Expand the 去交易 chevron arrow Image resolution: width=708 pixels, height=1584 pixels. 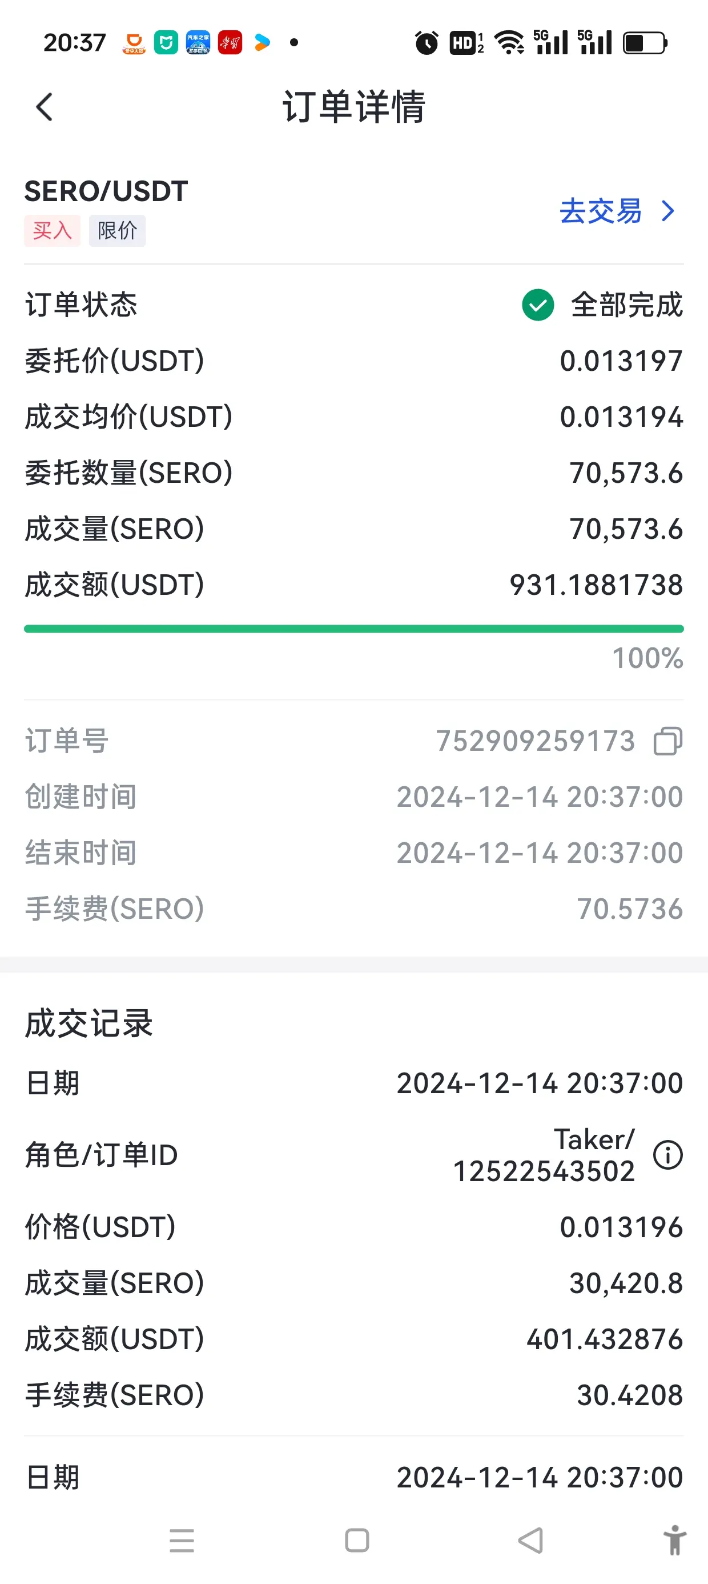[668, 211]
